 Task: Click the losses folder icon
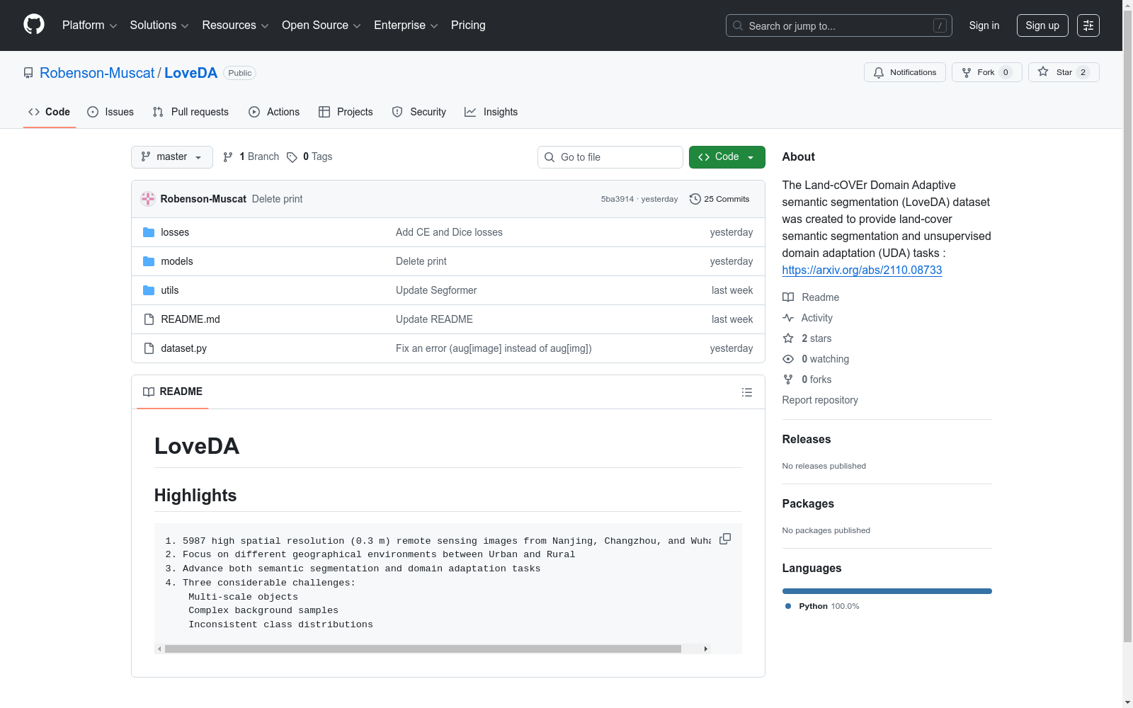[149, 232]
